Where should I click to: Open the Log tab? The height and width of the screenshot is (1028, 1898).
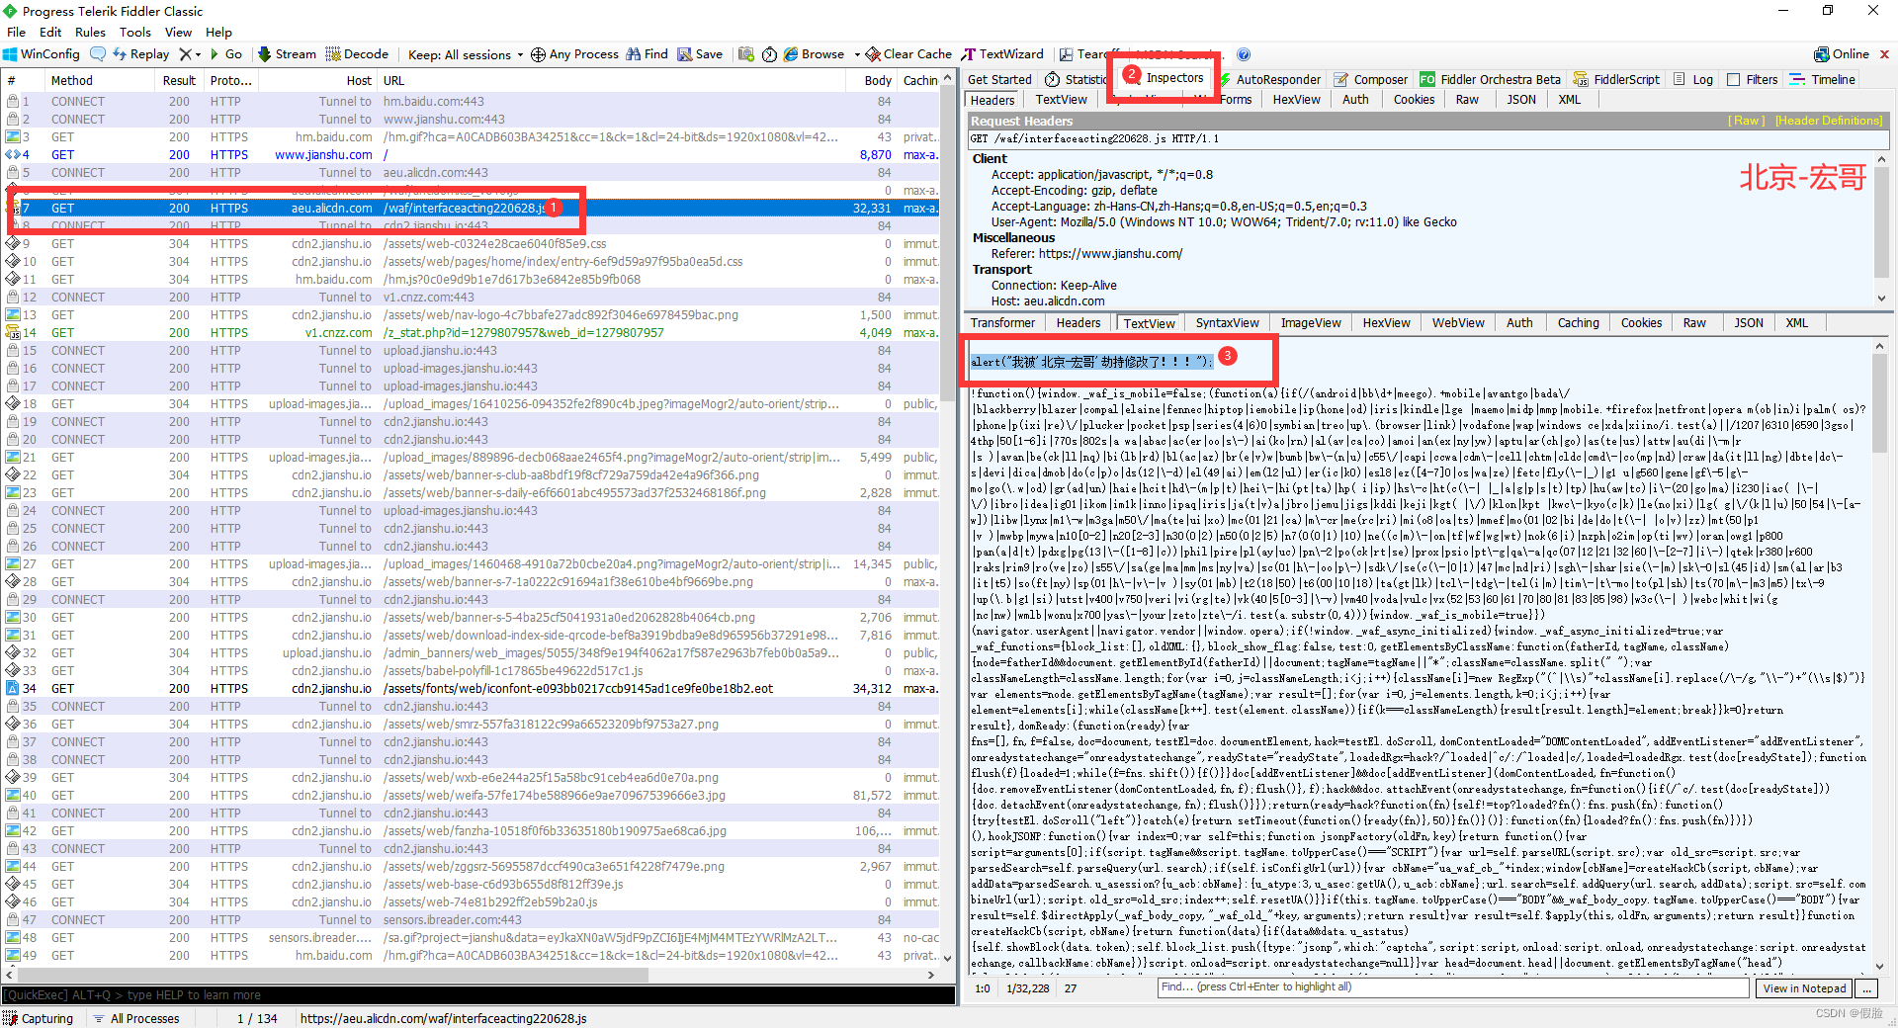pos(1693,80)
